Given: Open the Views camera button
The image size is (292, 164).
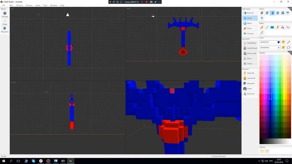Looking at the screenshot, I should coord(250,89).
